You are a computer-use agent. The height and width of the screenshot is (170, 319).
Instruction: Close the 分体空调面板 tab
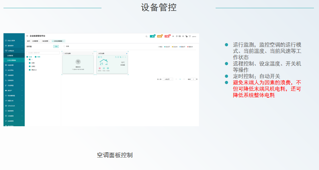tap(64, 41)
